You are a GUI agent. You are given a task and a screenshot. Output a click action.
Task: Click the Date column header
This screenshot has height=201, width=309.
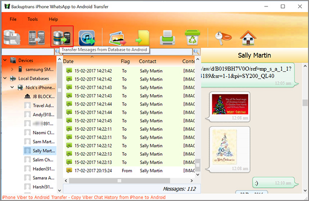coord(68,61)
